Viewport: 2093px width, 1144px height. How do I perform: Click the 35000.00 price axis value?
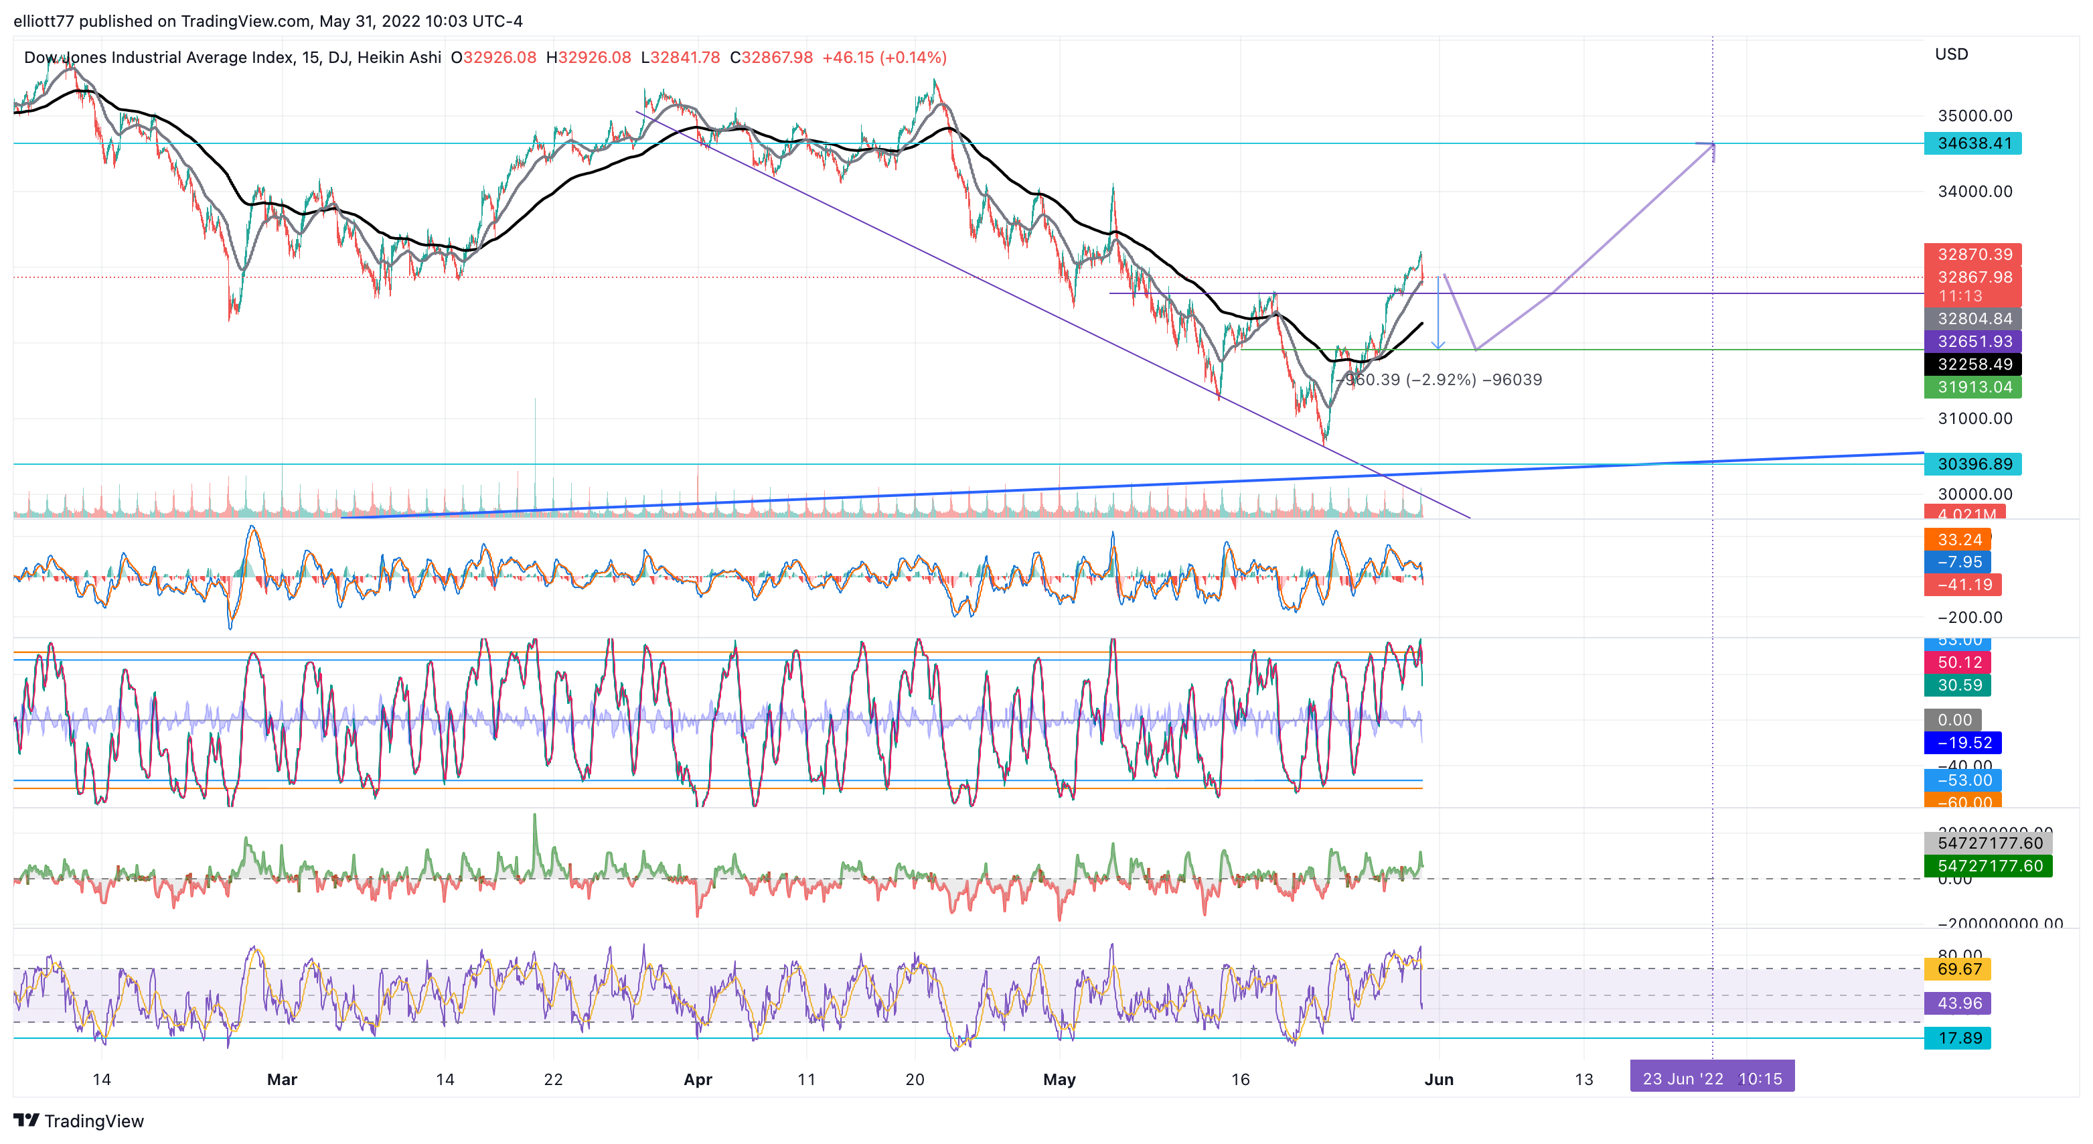point(1975,115)
